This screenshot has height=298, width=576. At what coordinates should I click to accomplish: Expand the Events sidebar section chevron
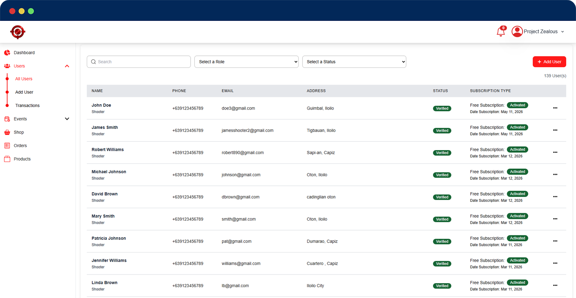(67, 119)
